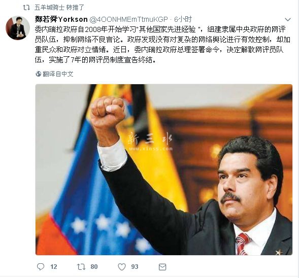Click the reply speech bubble icon

pyautogui.click(x=41, y=266)
